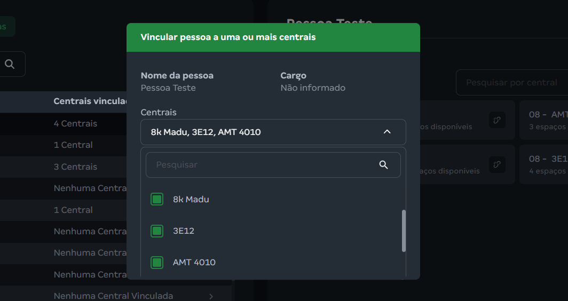The height and width of the screenshot is (301, 568).
Task: Open the "08 - AMT" central card
Action: 545,120
